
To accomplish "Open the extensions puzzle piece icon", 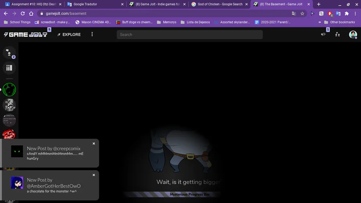I will (x=347, y=14).
